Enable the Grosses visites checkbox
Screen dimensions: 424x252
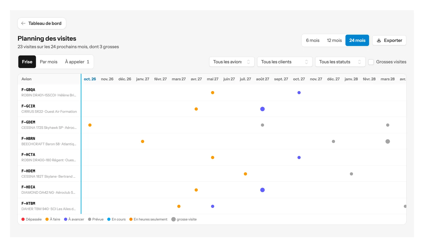(371, 62)
